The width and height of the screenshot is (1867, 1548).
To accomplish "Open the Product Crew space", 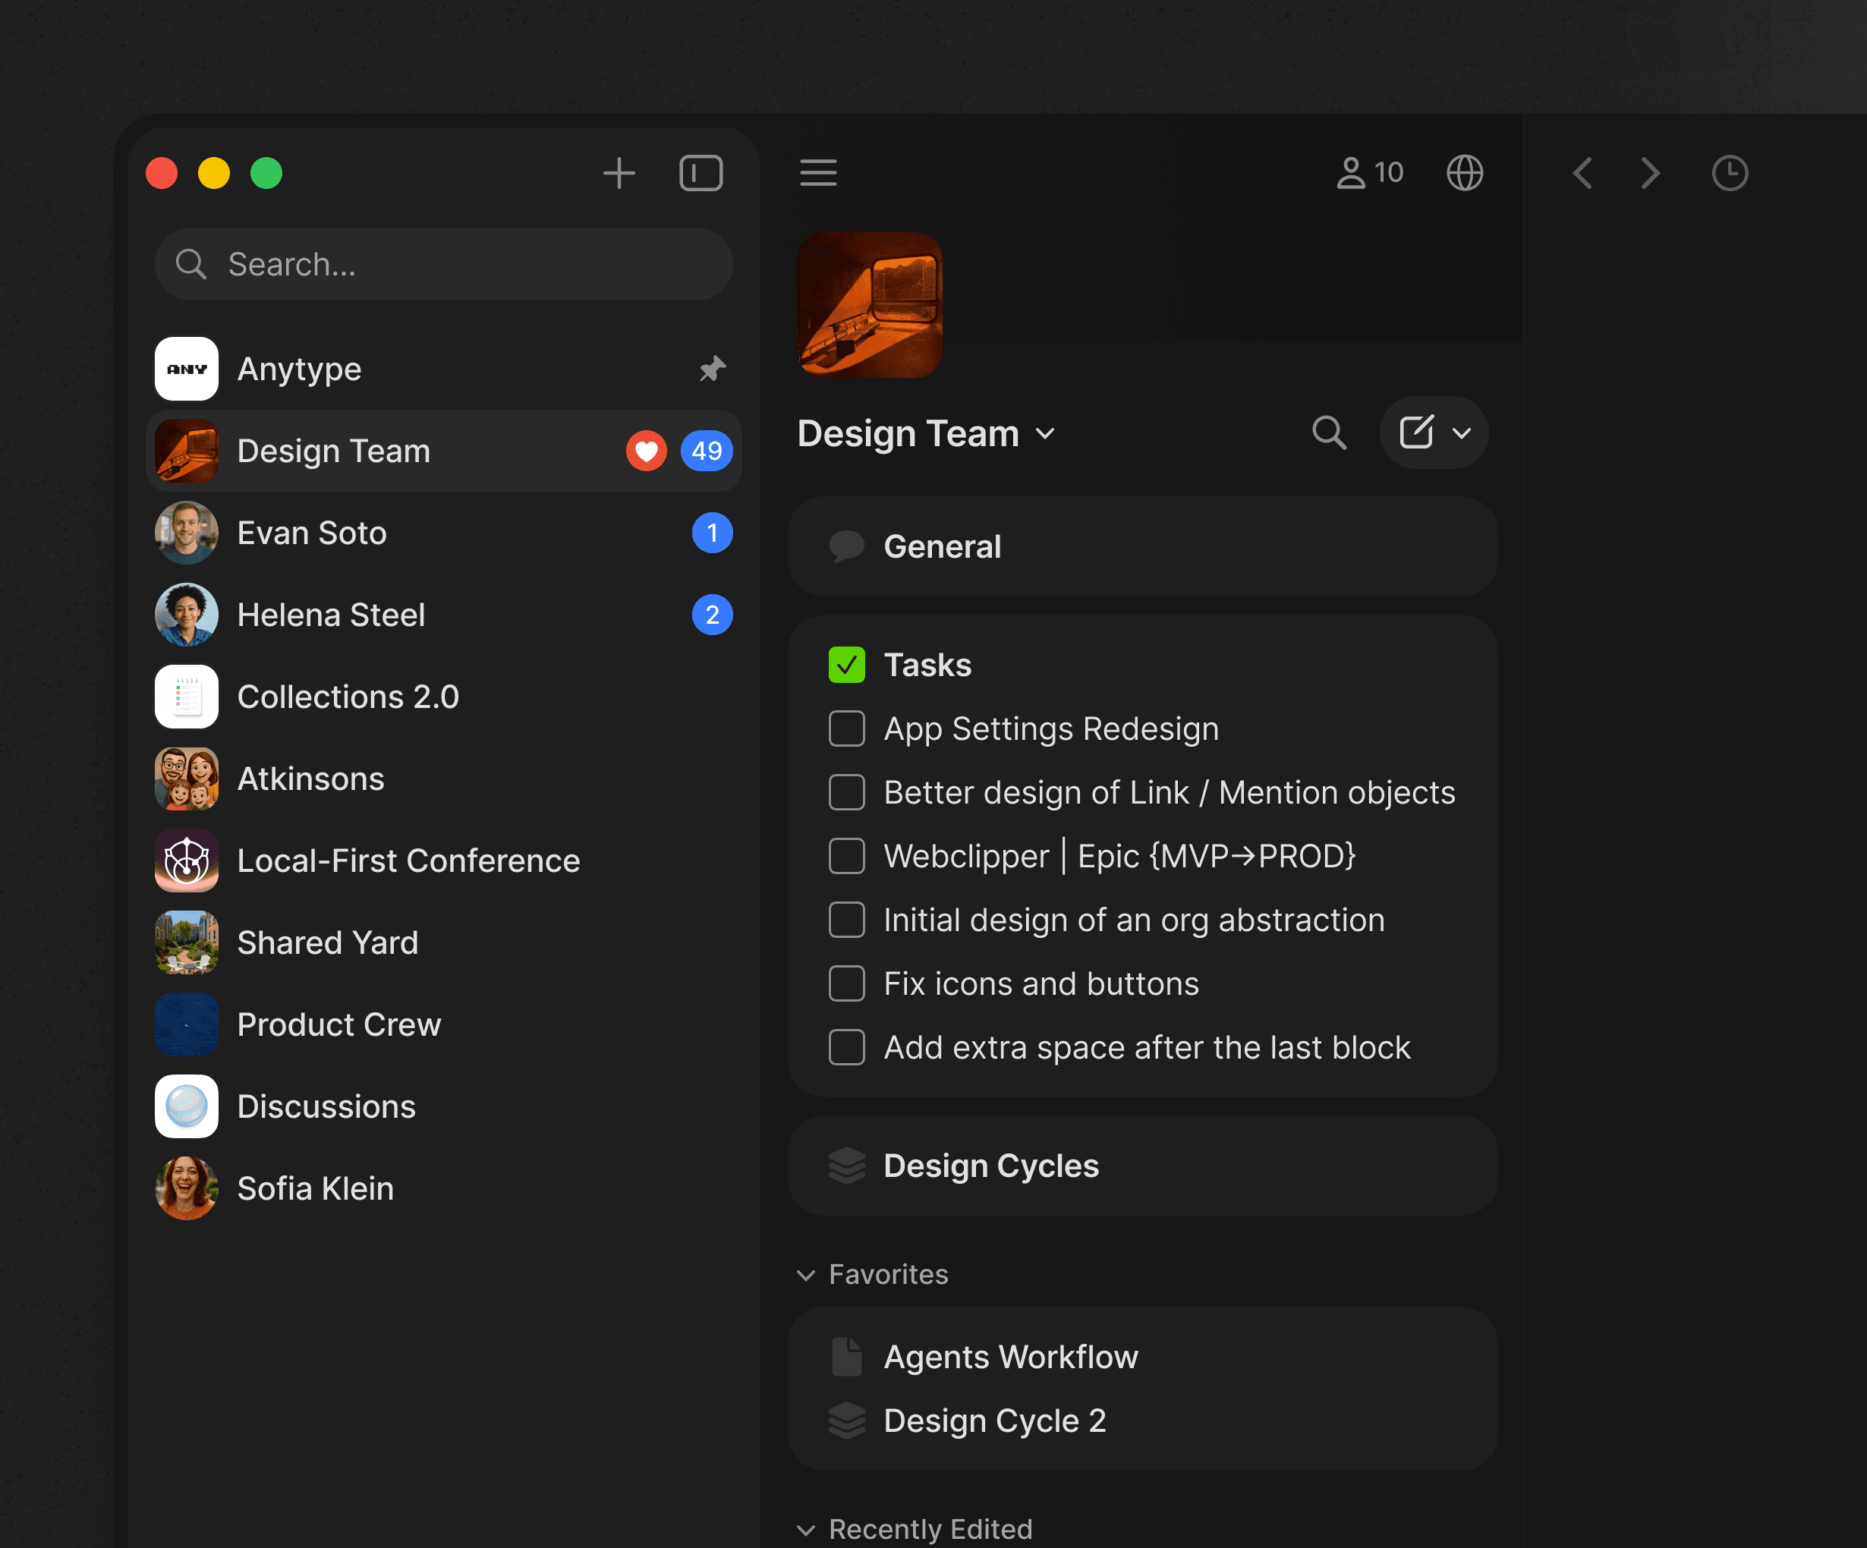I will pos(444,1024).
